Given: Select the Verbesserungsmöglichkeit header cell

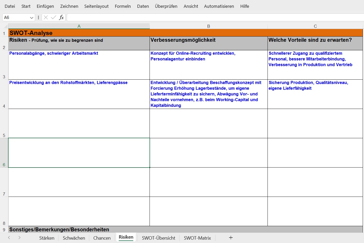Looking at the screenshot, I should [209, 43].
